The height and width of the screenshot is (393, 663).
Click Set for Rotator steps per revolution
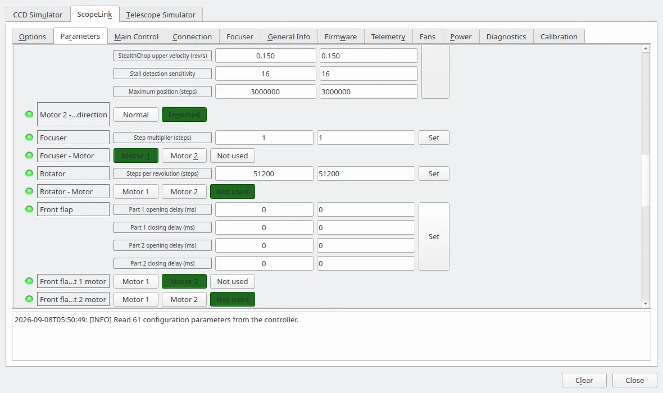(434, 173)
